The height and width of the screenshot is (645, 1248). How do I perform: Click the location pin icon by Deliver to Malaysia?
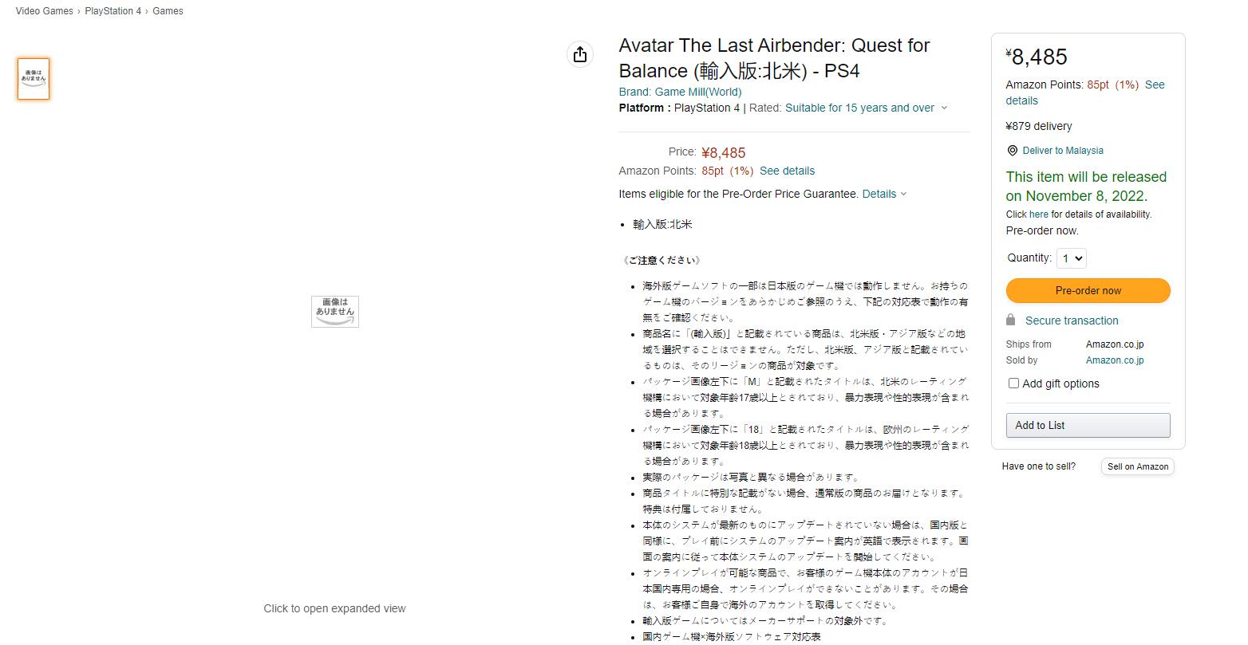click(x=1012, y=151)
